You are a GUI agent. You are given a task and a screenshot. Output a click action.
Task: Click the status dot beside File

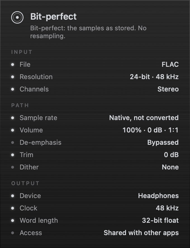(x=13, y=65)
